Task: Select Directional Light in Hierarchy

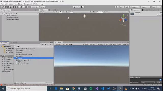Action: [13, 18]
